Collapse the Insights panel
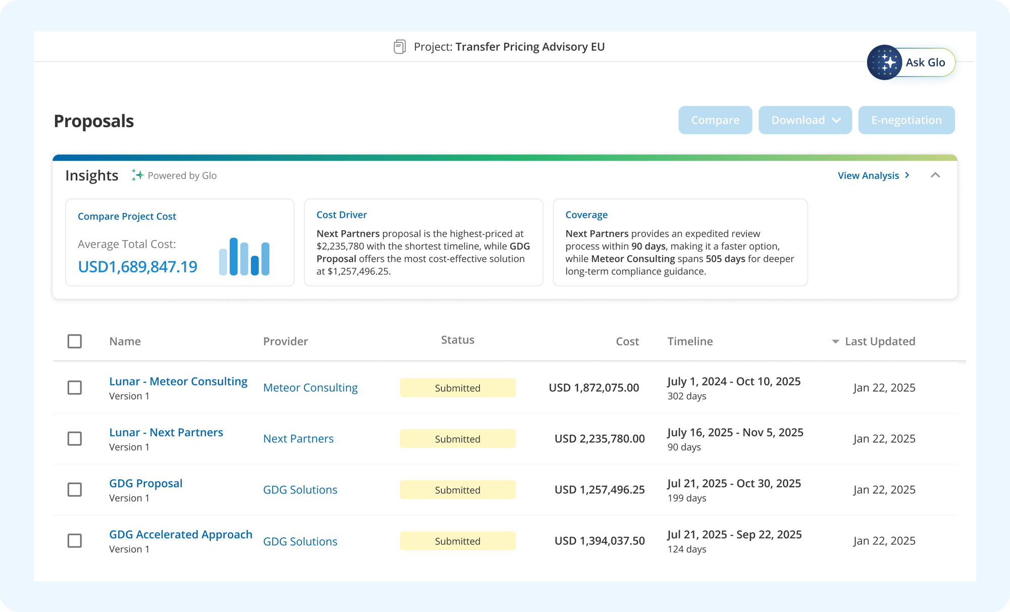The height and width of the screenshot is (612, 1010). (x=936, y=175)
